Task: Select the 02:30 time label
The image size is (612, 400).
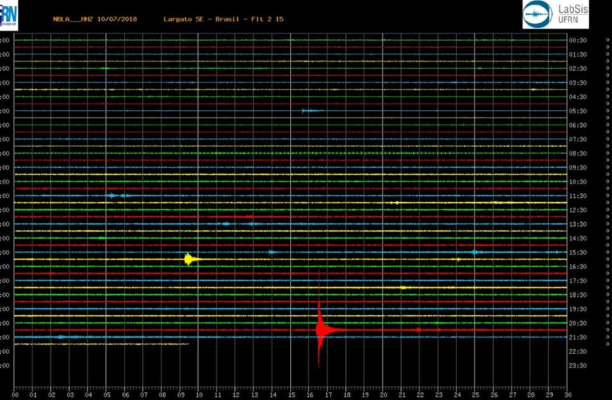Action: [x=578, y=68]
